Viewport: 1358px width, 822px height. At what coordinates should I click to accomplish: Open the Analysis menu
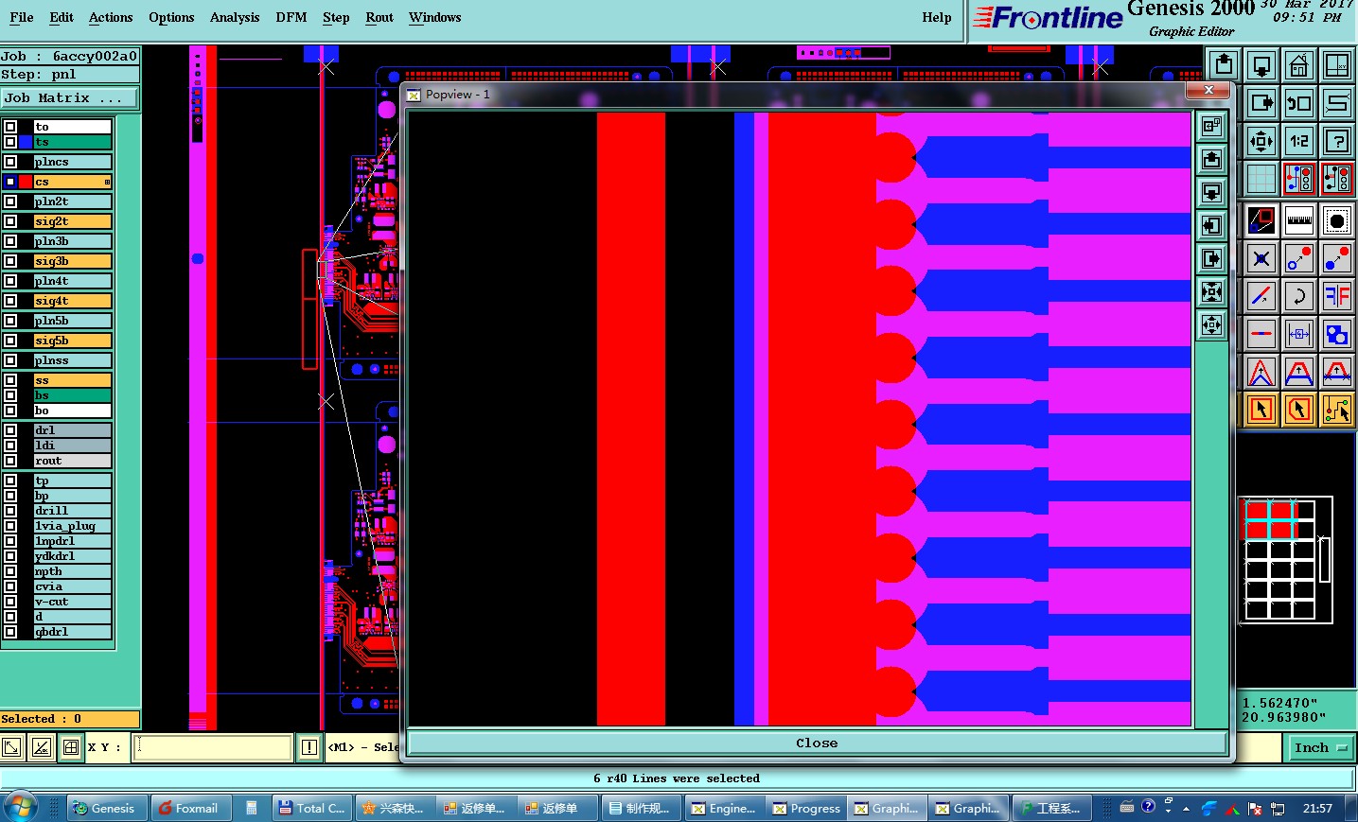235,17
